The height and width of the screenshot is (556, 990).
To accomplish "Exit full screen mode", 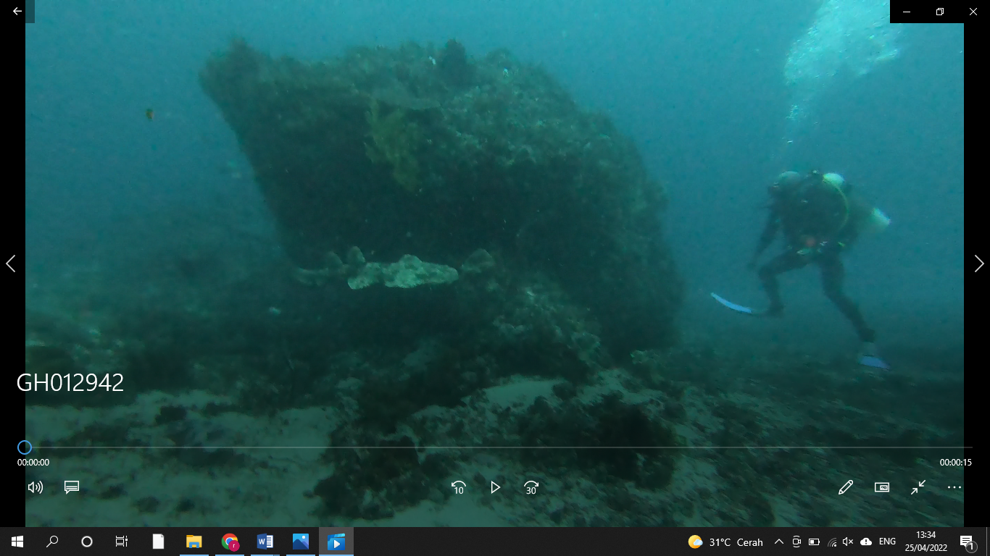I will tap(918, 487).
